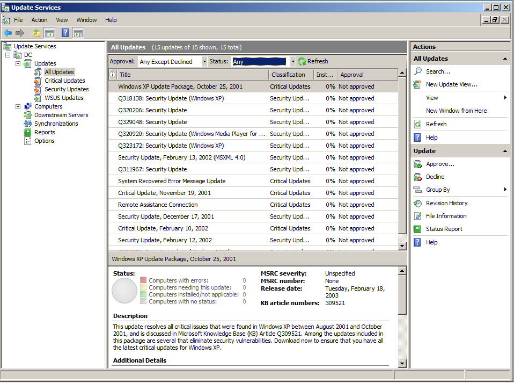Click the update list scrollbar up arrow

[x=402, y=73]
